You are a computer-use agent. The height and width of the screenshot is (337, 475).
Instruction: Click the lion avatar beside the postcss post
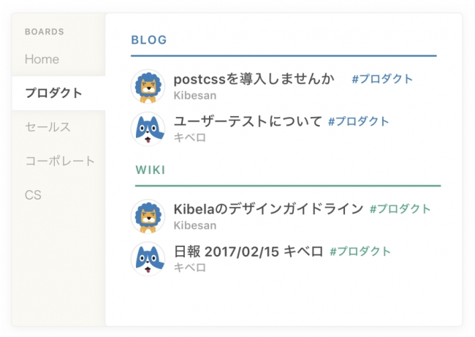pyautogui.click(x=148, y=86)
